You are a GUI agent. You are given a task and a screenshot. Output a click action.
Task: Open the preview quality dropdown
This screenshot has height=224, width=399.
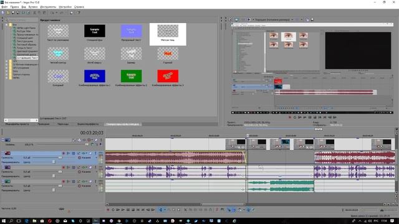click(292, 19)
